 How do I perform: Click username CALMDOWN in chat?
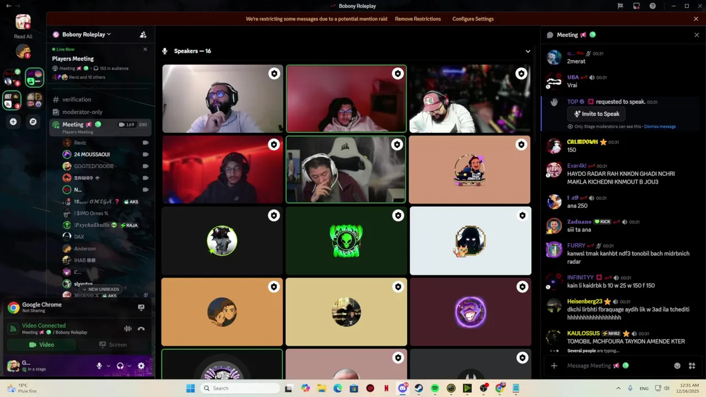coord(582,142)
